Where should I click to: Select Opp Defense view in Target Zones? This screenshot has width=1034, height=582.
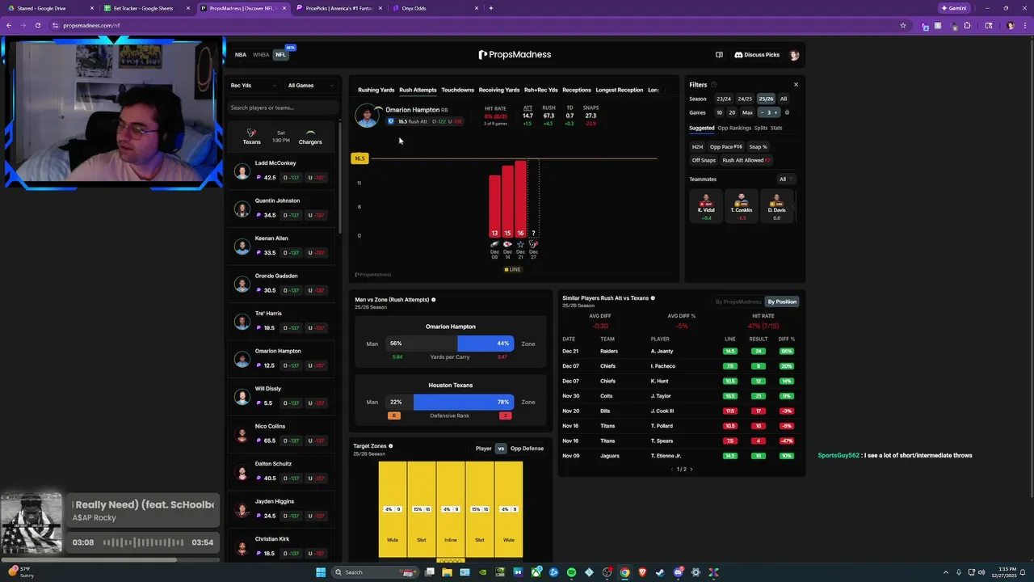(527, 449)
